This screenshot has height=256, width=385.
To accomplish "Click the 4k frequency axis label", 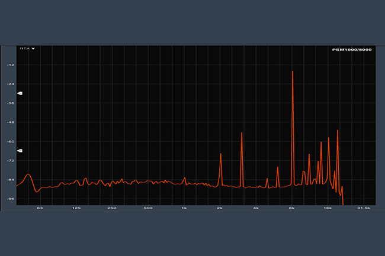I will tap(256, 208).
